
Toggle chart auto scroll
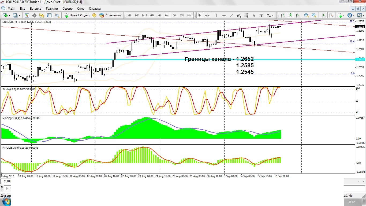[x=323, y=15]
